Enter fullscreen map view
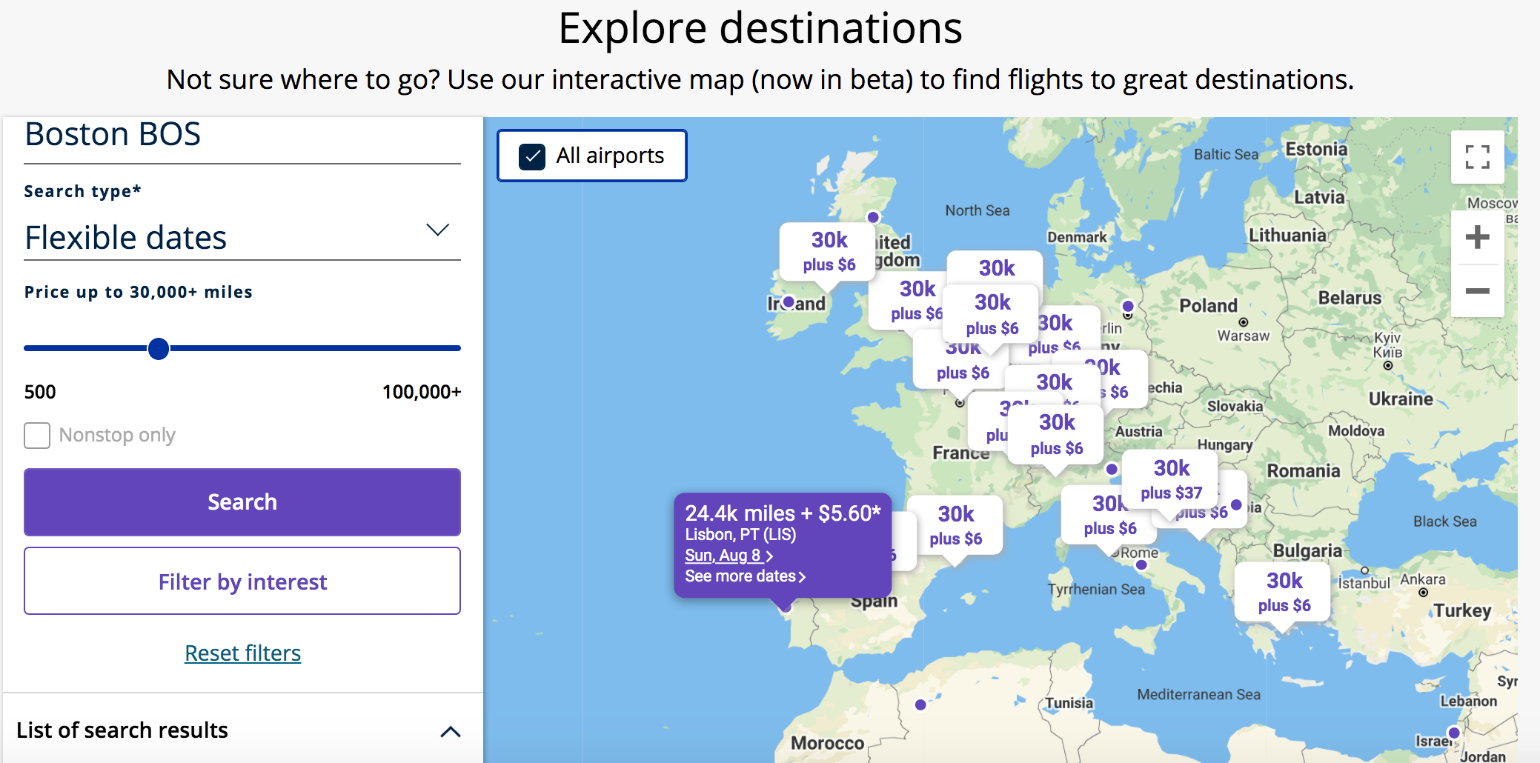This screenshot has height=763, width=1540. [x=1477, y=157]
